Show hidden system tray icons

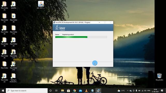coord(128,91)
